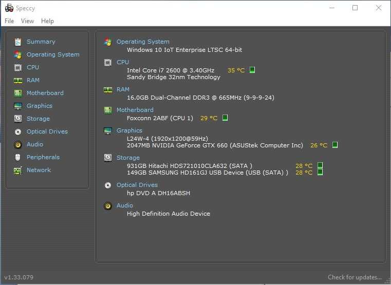The width and height of the screenshot is (391, 285).
Task: Click the Audio heading link in summary
Action: tap(125, 205)
